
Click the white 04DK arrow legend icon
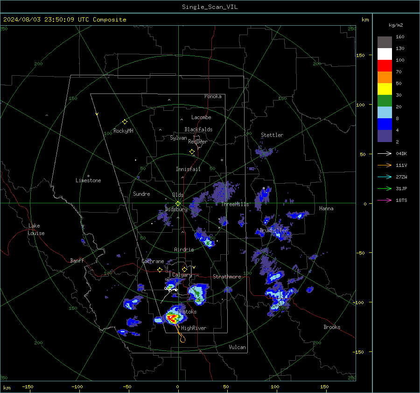(x=385, y=153)
